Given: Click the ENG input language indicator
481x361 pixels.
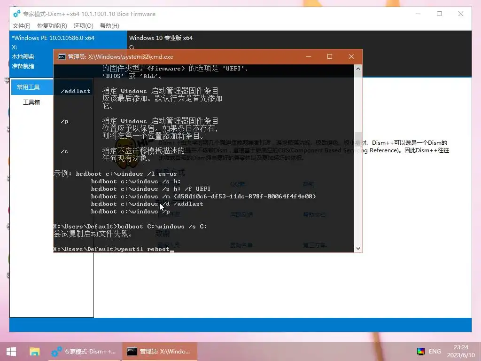Looking at the screenshot, I should [x=434, y=352].
